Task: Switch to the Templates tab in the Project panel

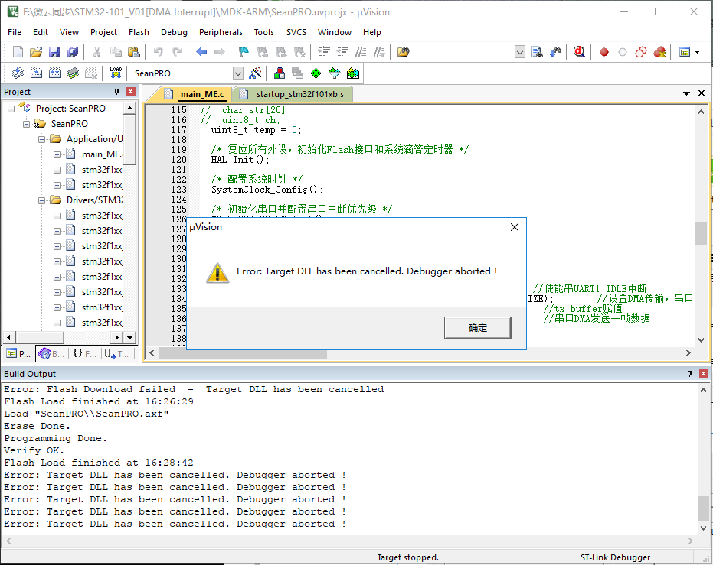Action: click(116, 354)
